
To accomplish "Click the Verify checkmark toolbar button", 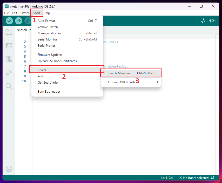I will click(9, 21).
